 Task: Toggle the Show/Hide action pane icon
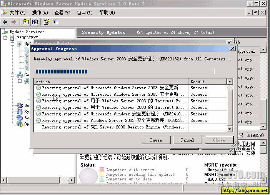pyautogui.click(x=55, y=22)
